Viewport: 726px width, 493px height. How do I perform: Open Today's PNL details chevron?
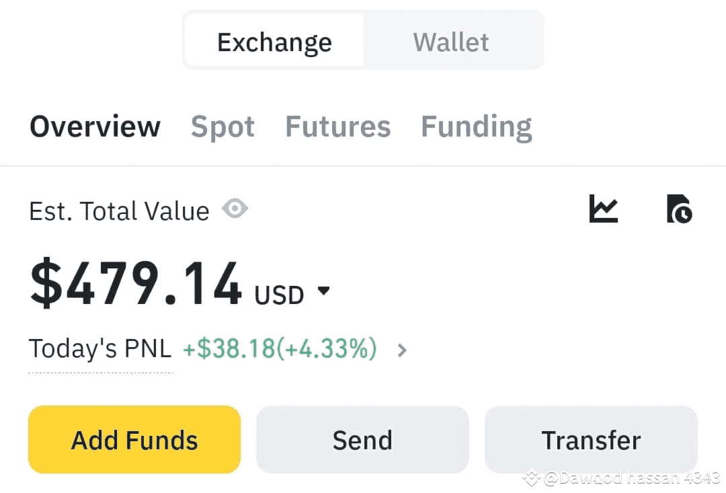pos(402,350)
